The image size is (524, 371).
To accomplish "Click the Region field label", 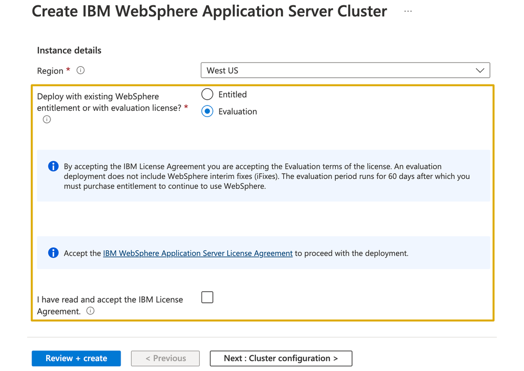I will click(50, 71).
